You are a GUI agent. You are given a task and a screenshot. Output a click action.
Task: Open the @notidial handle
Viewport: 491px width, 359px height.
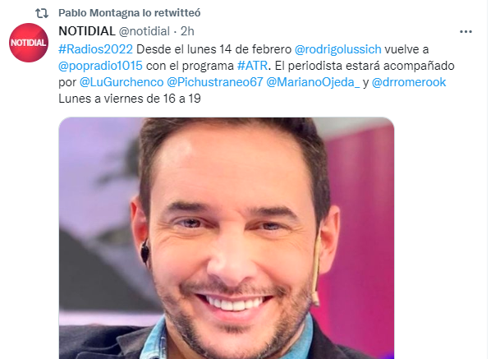[x=144, y=31]
